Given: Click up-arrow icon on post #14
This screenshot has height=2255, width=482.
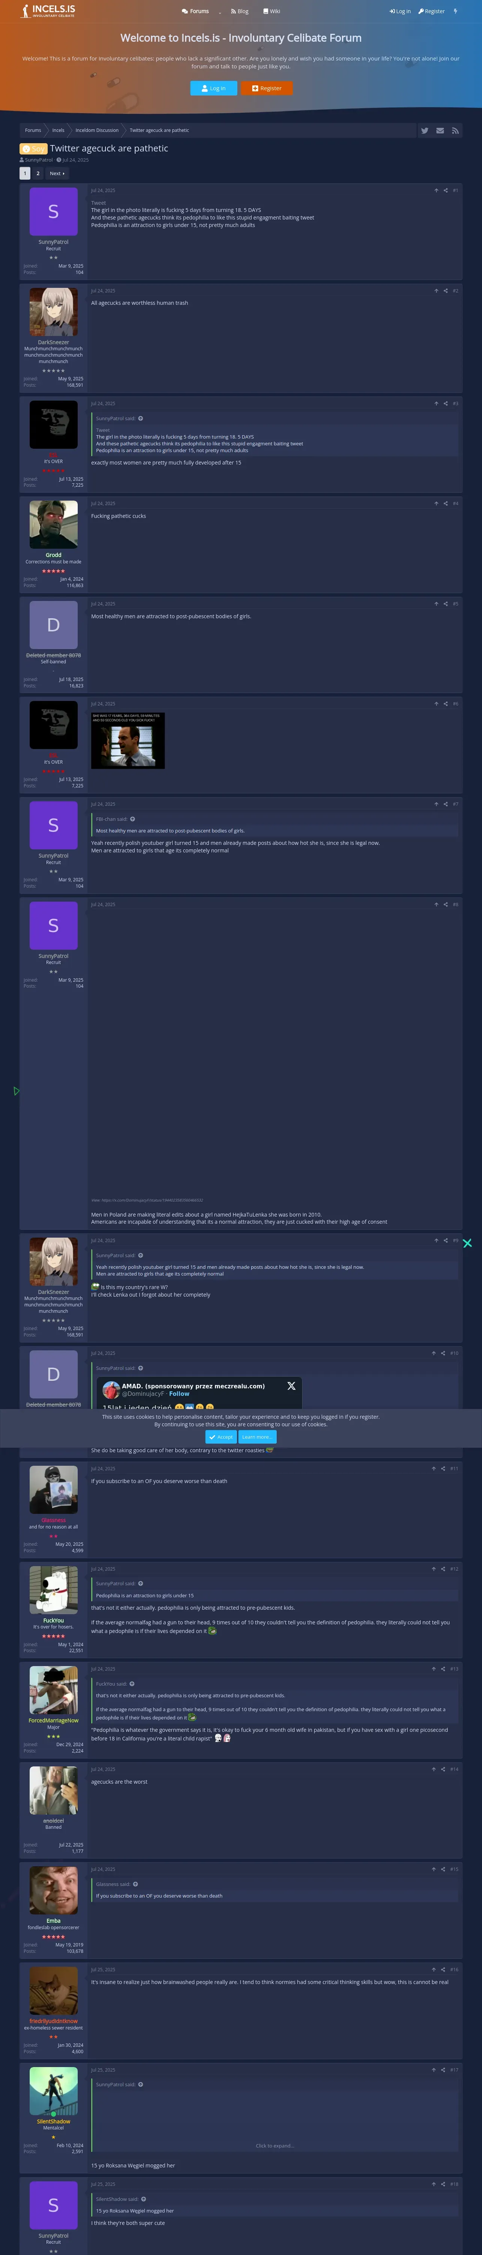Looking at the screenshot, I should (x=434, y=1769).
